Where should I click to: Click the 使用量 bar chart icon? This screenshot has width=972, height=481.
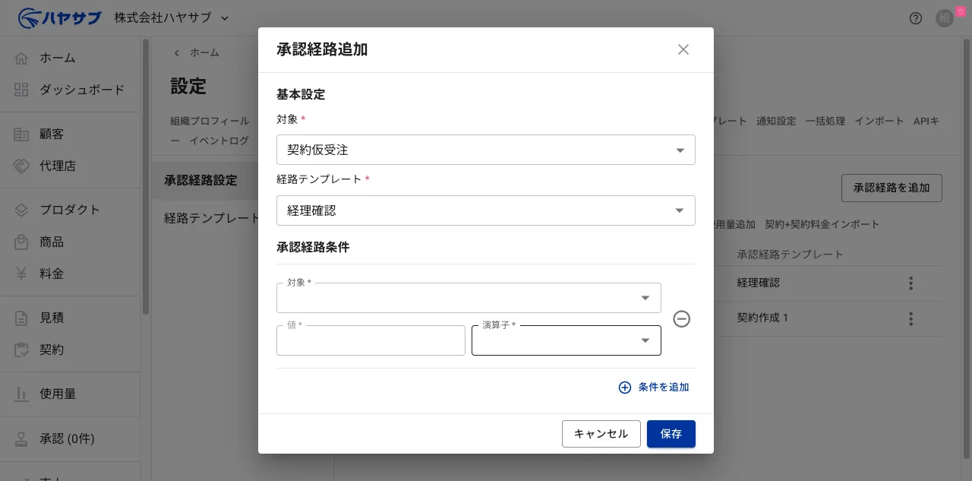[21, 394]
